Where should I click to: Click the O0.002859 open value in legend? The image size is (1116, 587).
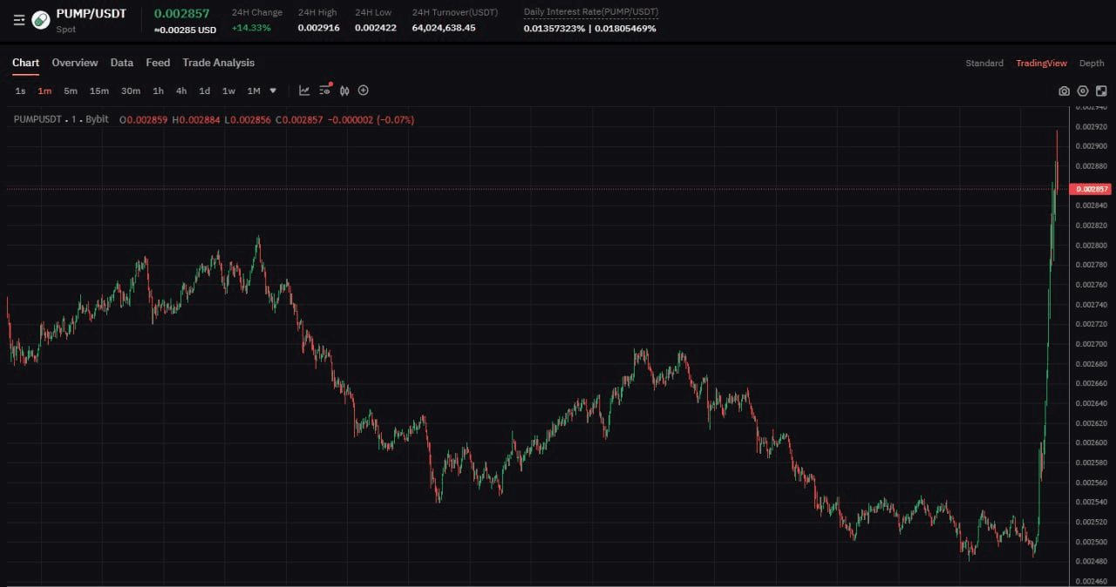coord(144,119)
